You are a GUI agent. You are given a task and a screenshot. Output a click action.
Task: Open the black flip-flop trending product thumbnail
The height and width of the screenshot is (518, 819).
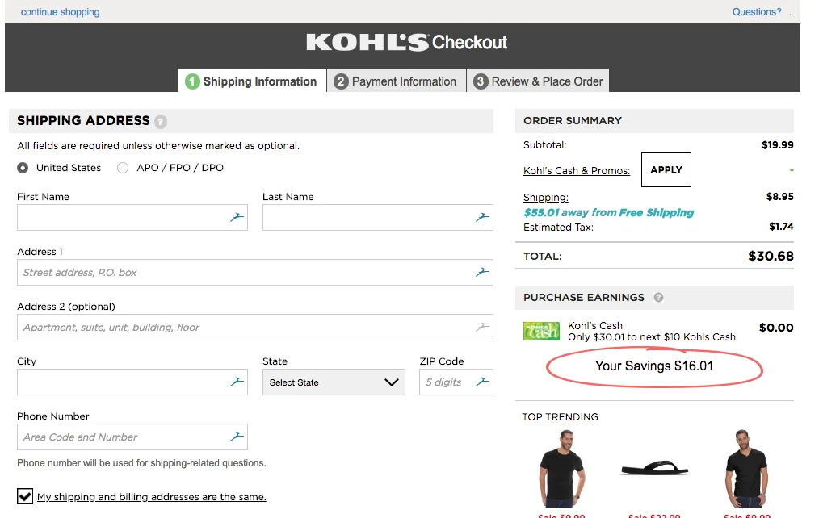click(654, 468)
